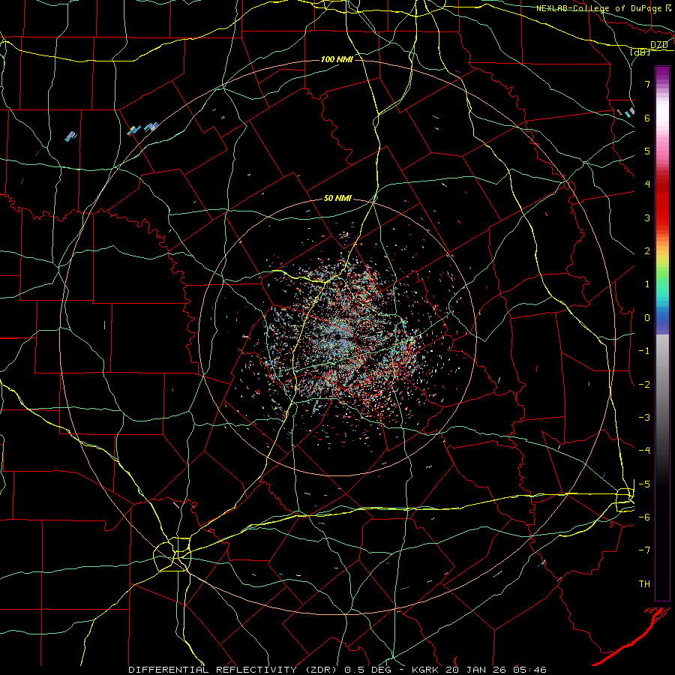Click the "-6" value on the dB scale

(x=644, y=517)
